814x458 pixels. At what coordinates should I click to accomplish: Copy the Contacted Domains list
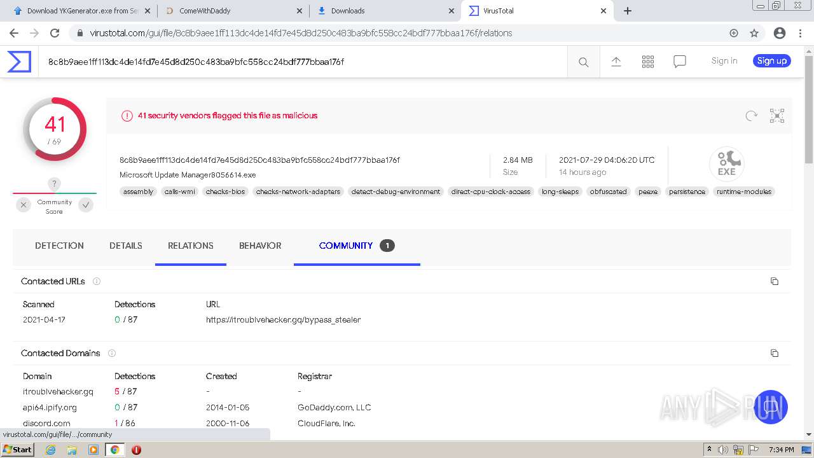[x=775, y=353]
